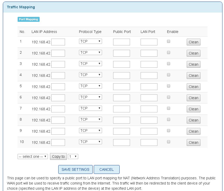Click the Traffic Mapping panel header
This screenshot has height=191, width=224.
21,7
